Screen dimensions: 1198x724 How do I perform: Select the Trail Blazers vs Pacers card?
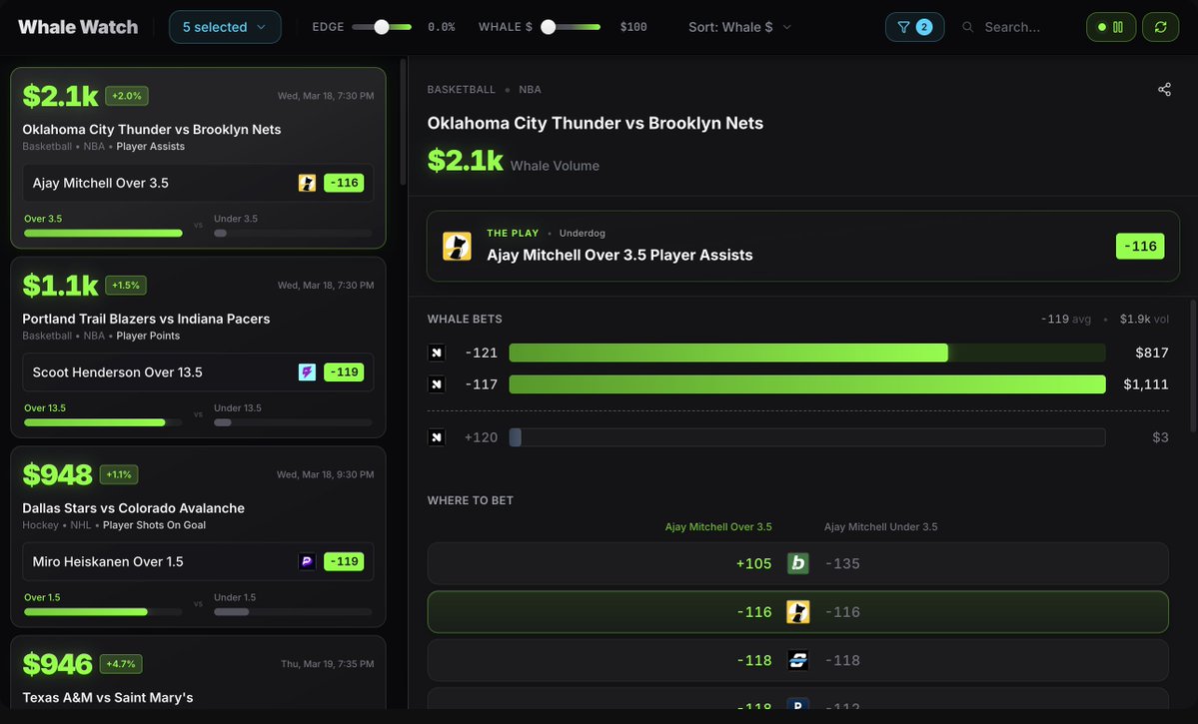point(198,348)
